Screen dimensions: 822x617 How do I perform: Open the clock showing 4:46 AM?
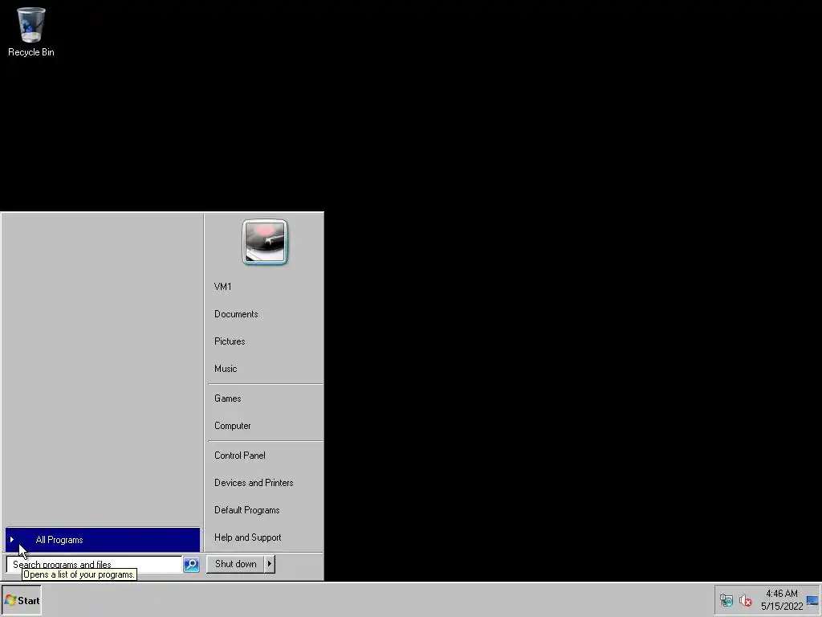[x=782, y=599]
